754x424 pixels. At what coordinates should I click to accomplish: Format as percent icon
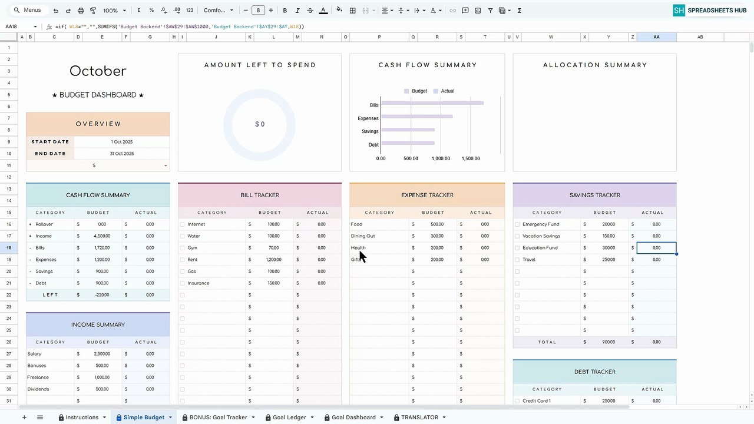coord(151,11)
